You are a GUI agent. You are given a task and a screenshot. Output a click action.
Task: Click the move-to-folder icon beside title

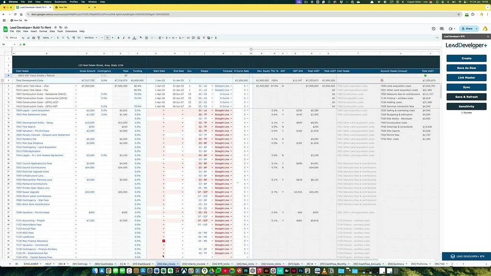pyautogui.click(x=61, y=27)
